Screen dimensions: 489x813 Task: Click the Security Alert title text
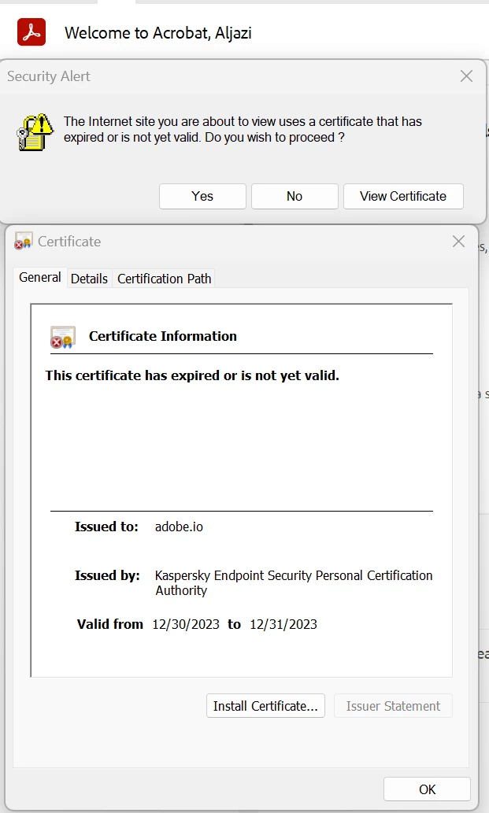tap(49, 76)
